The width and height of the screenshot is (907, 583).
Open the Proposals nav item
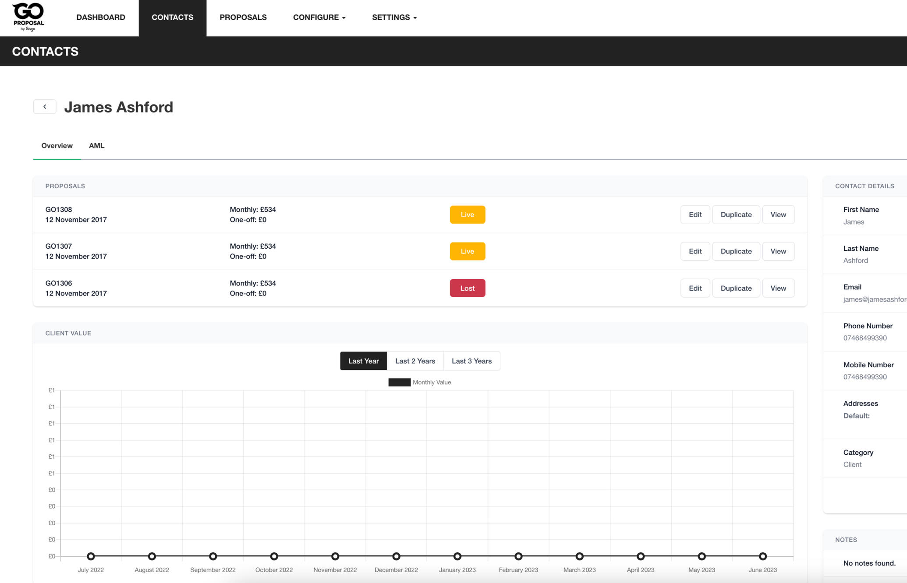[x=243, y=18]
